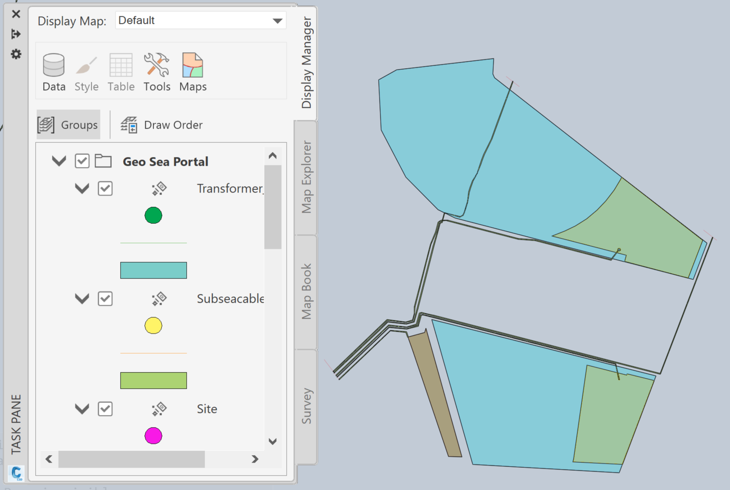Click the TASK PANE title label
Viewport: 730px width, 490px height.
click(16, 424)
